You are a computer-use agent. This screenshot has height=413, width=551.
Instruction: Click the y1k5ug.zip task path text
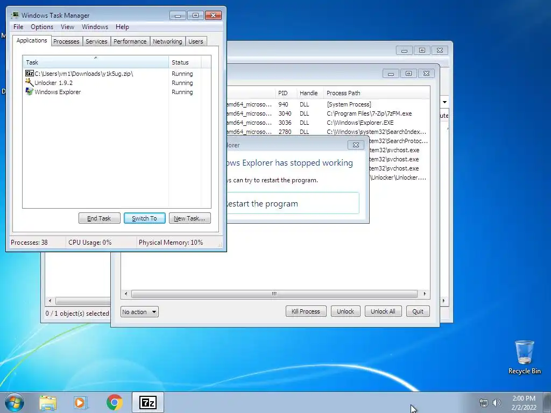[83, 74]
